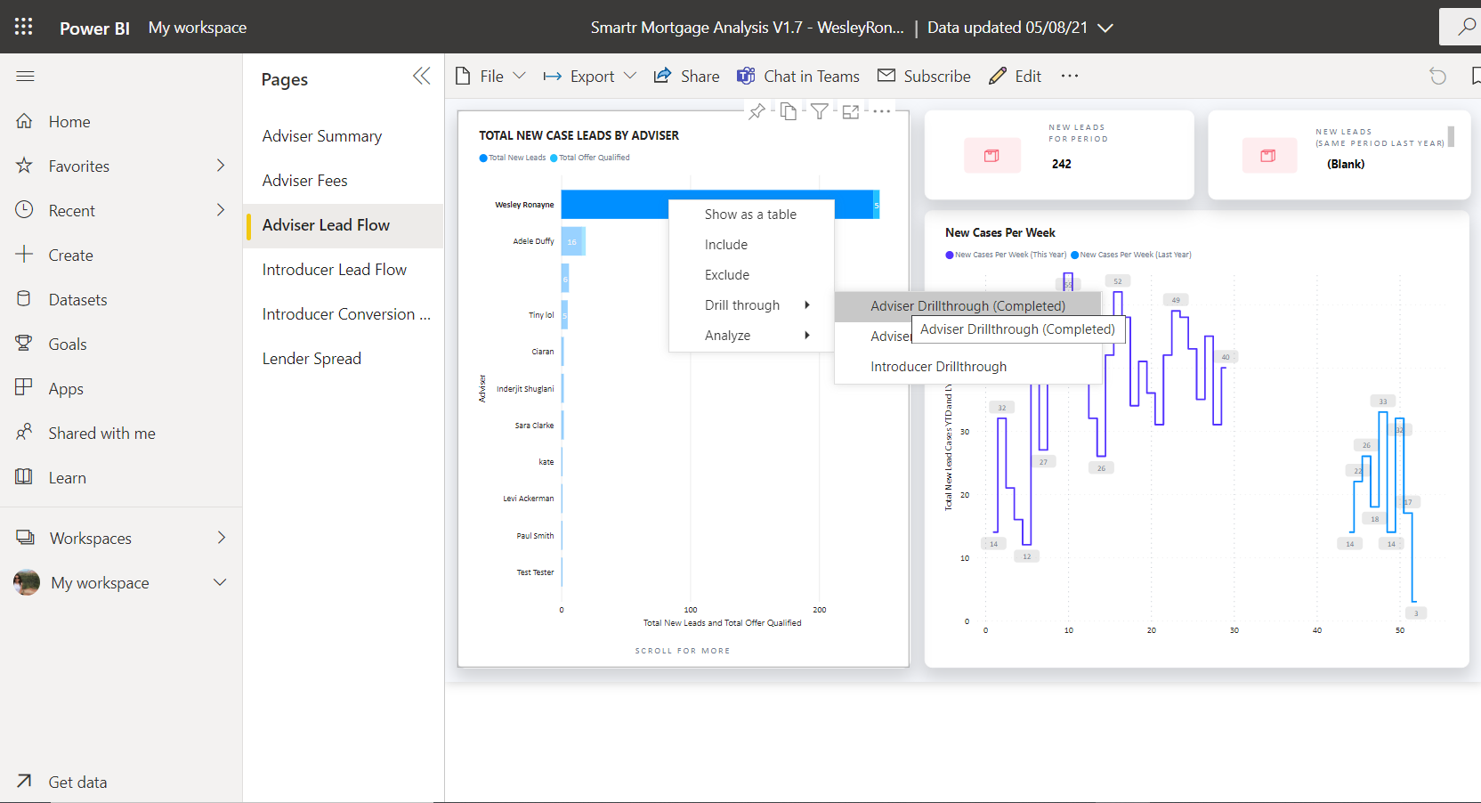The width and height of the screenshot is (1481, 803).
Task: Click the Create plus icon
Action: coord(24,255)
